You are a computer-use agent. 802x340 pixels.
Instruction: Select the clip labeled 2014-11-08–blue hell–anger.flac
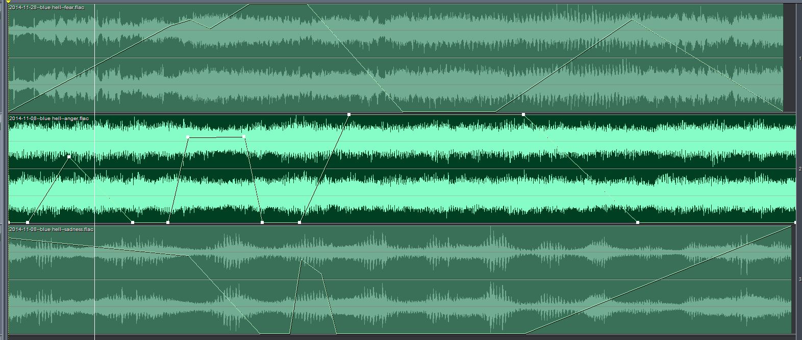click(x=402, y=168)
